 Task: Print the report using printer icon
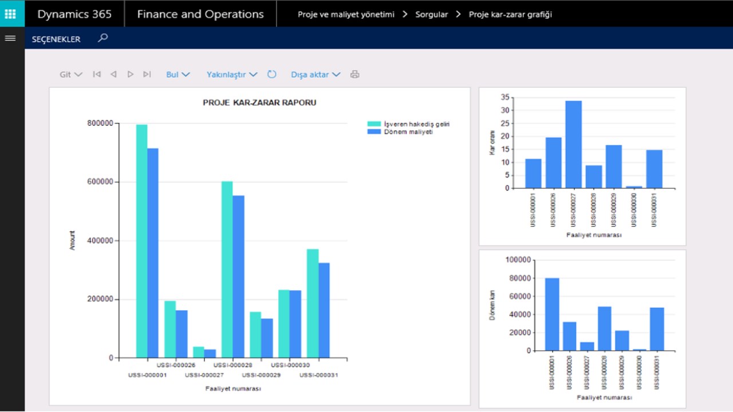coord(354,74)
